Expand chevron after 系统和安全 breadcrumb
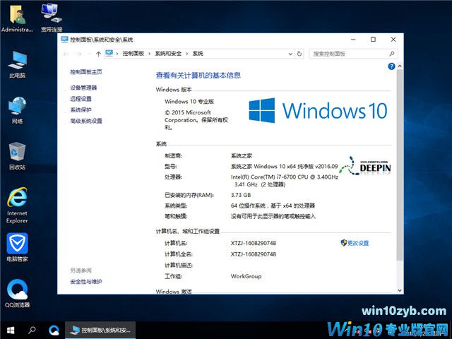Viewport: 452px width, 339px height. pyautogui.click(x=187, y=54)
